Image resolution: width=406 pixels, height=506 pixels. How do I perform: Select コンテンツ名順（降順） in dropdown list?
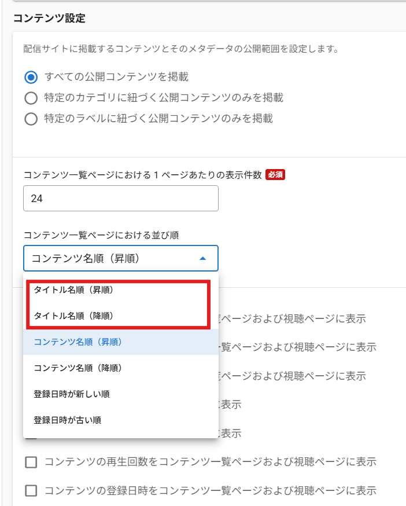pos(77,368)
